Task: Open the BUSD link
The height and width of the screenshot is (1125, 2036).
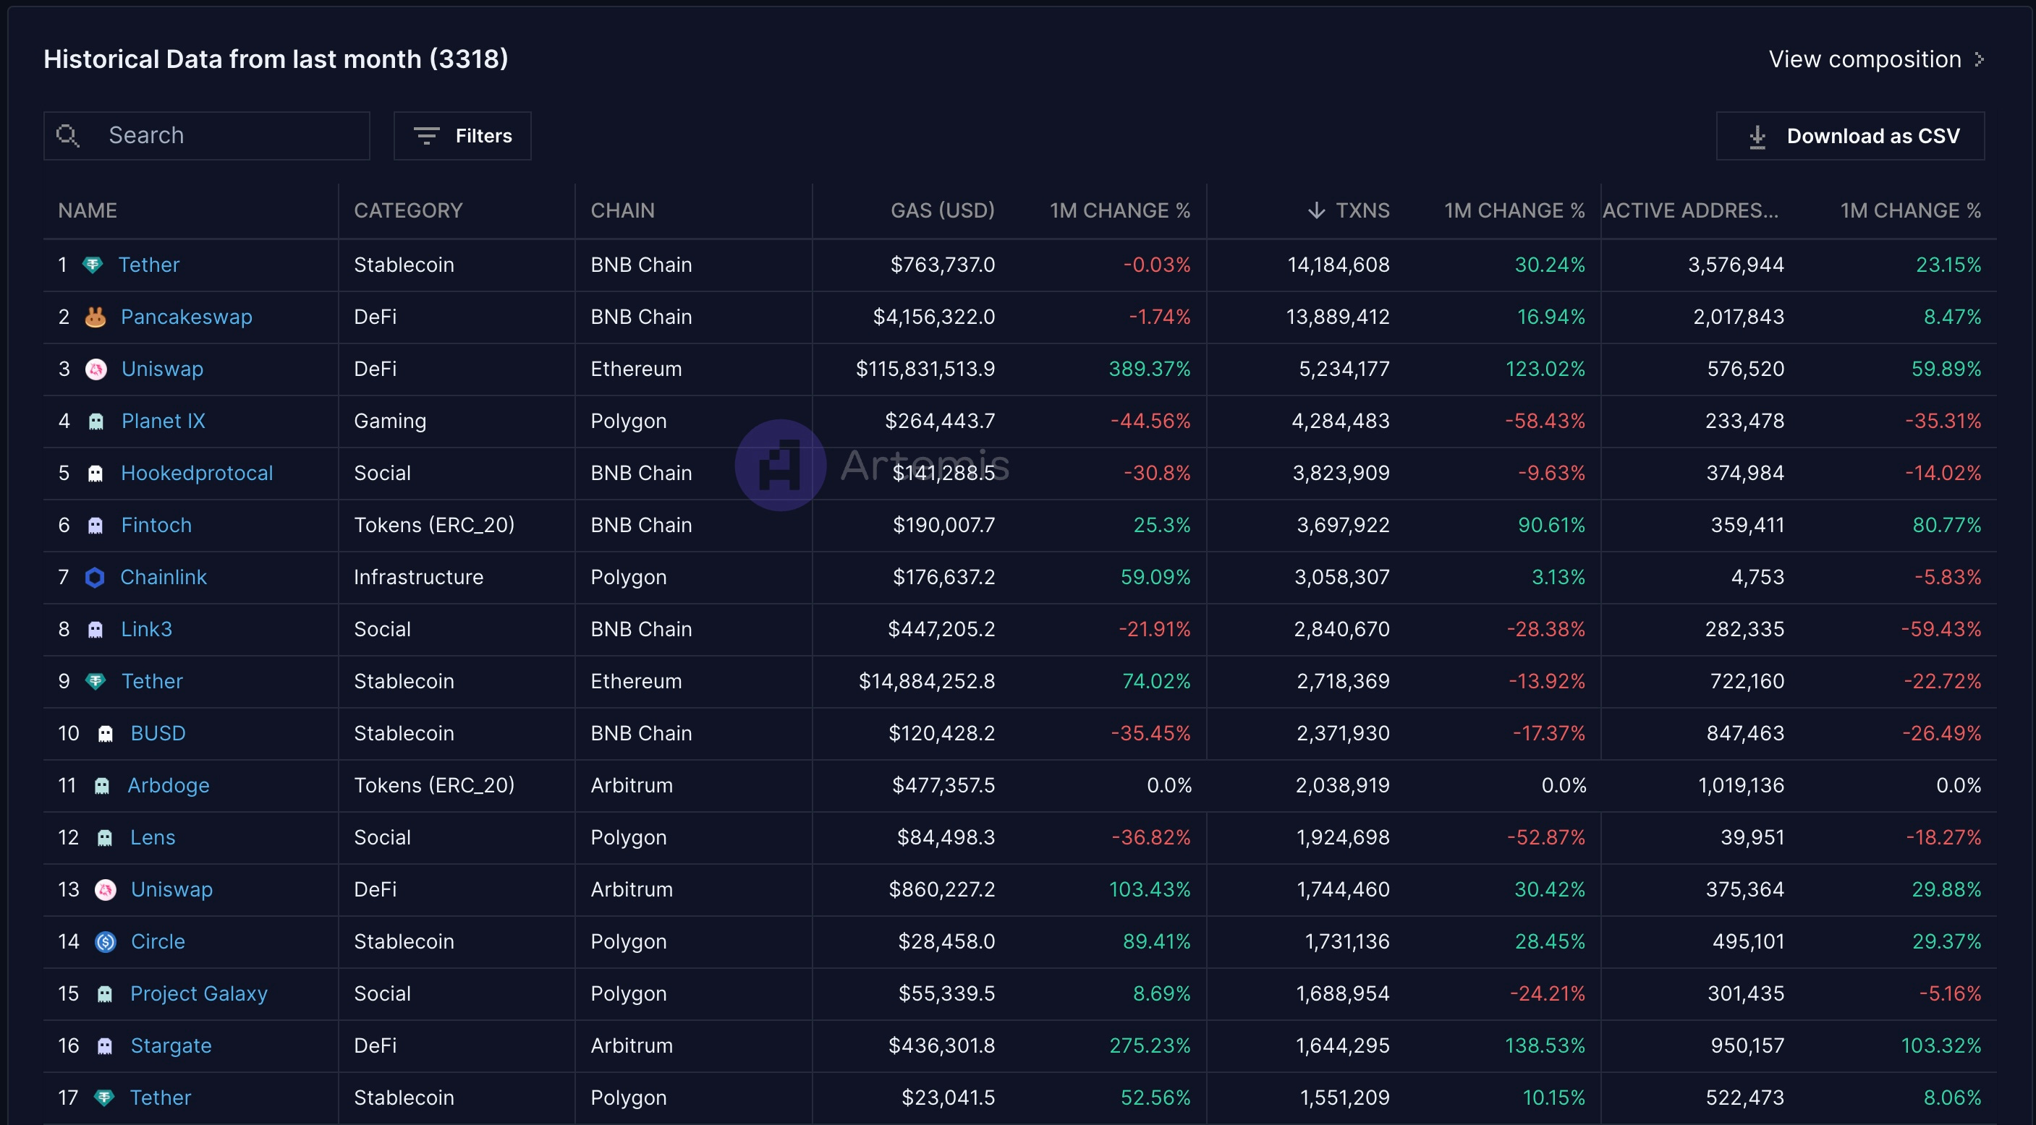Action: coord(158,733)
